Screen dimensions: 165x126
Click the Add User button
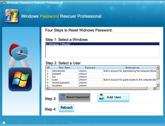tap(113, 97)
